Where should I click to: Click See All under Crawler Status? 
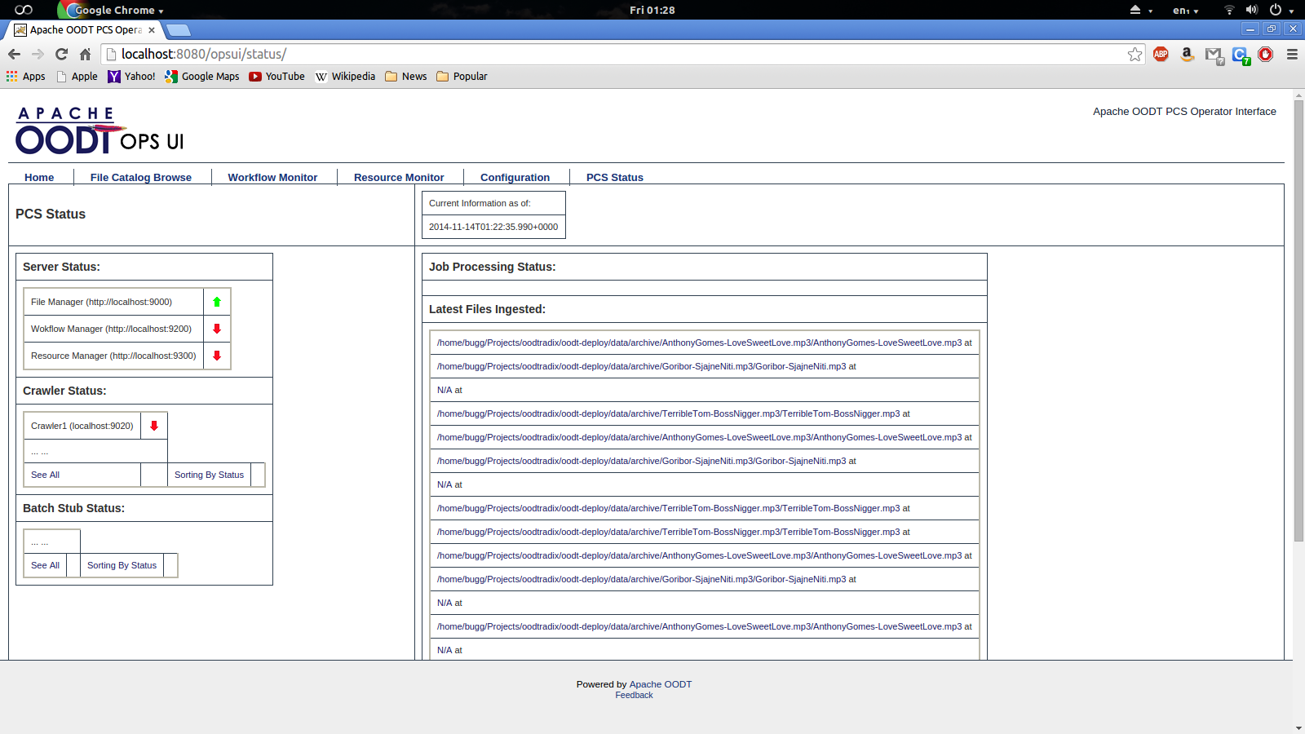click(46, 475)
